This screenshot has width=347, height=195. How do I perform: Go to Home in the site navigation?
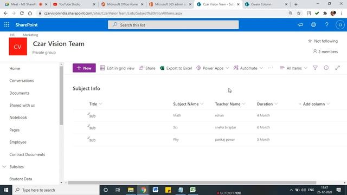[x=15, y=69]
